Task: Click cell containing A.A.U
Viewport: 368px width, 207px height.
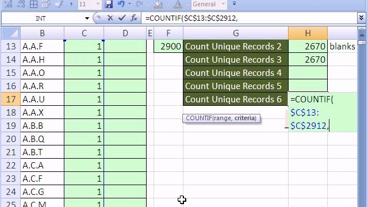Action: [42, 99]
